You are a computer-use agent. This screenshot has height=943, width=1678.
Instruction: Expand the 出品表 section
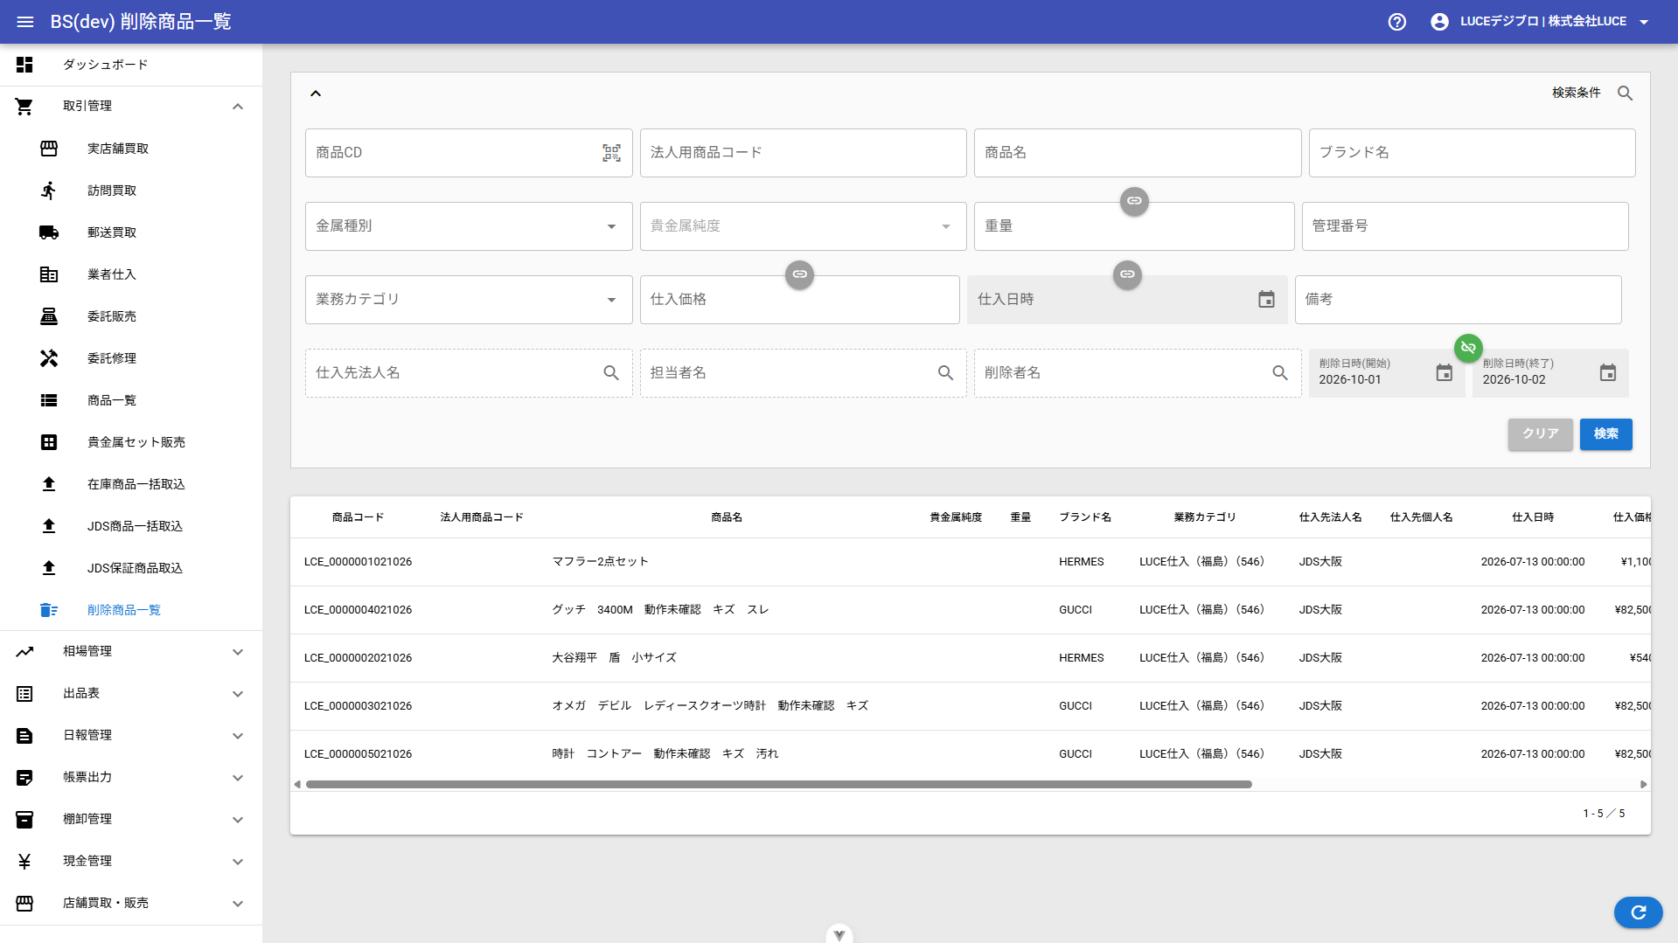tap(131, 694)
